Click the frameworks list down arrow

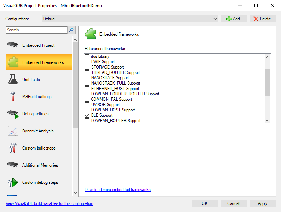(x=267, y=121)
